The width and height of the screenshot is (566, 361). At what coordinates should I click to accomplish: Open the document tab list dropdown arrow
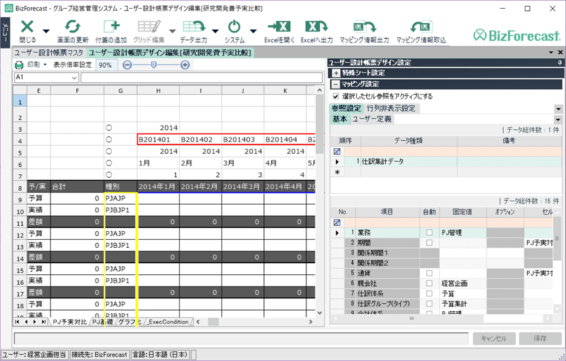[551, 53]
